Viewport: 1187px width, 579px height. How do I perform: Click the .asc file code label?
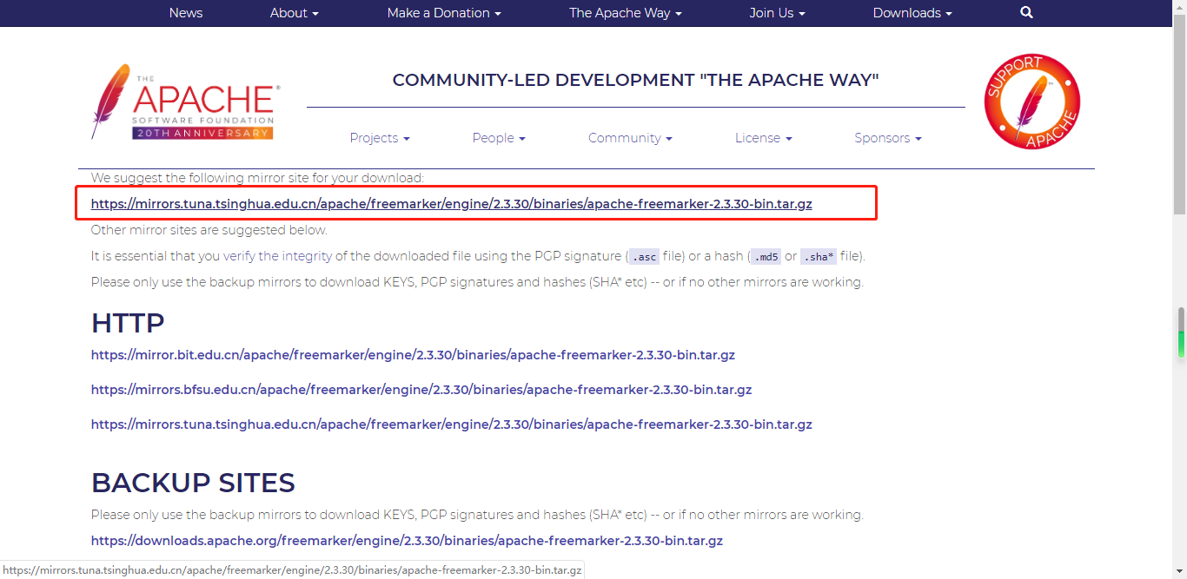coord(644,257)
